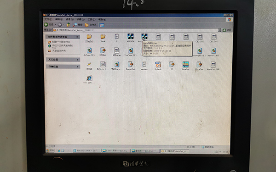Select the PowerCut file icon
Image resolution: width=276 pixels, height=172 pixels.
(x=130, y=66)
